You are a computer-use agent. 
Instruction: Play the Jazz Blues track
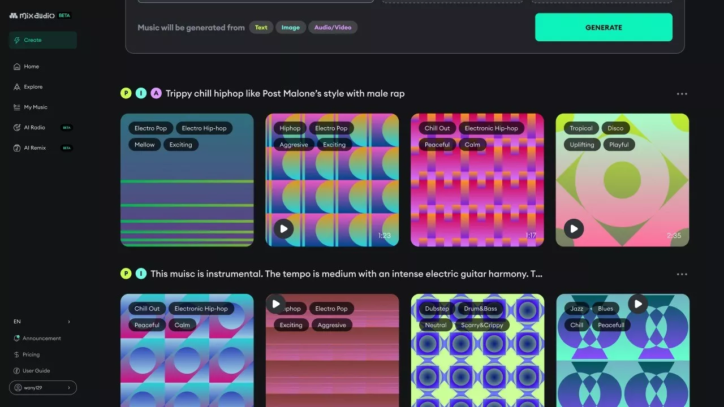tap(637, 304)
